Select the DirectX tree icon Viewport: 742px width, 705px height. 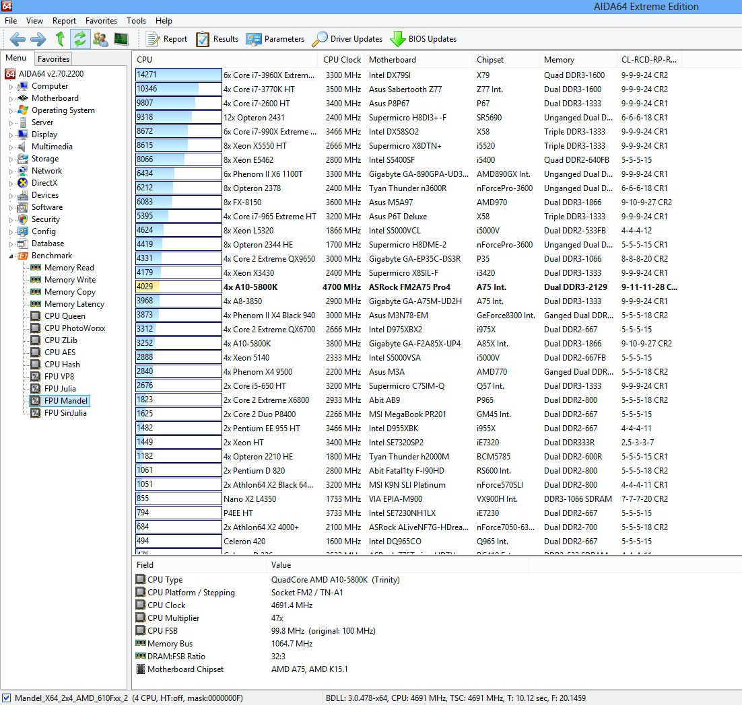(x=22, y=183)
